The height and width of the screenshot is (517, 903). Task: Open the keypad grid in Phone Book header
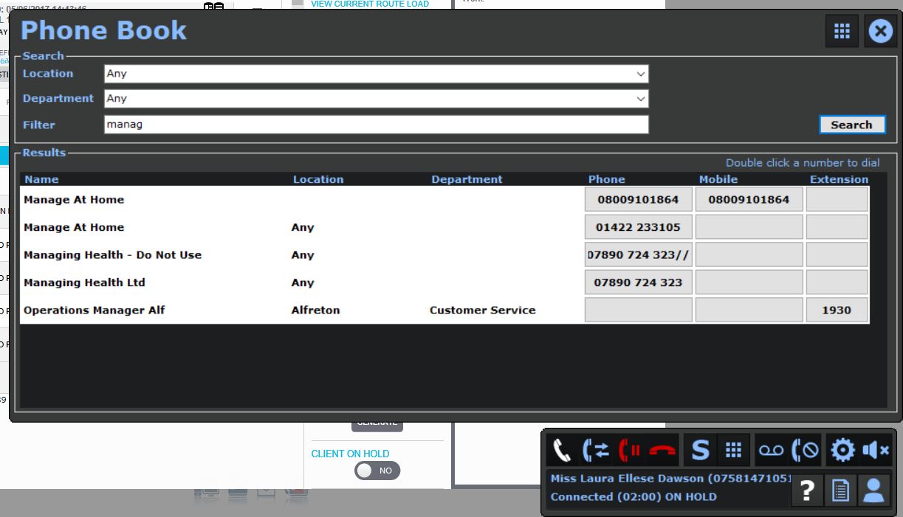(x=842, y=31)
